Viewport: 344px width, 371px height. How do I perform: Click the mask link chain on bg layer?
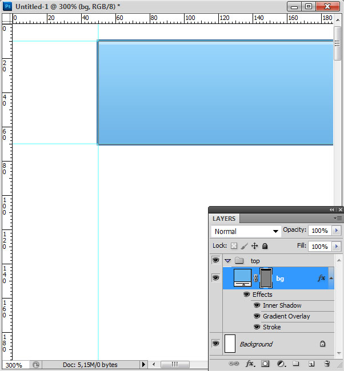coord(255,278)
